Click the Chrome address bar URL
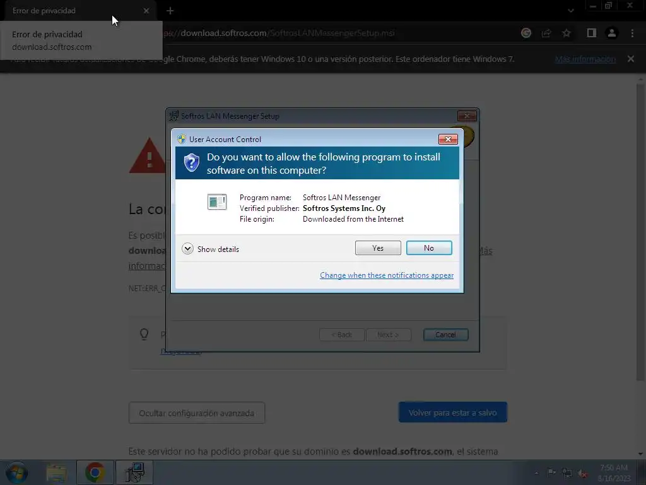 (280, 33)
